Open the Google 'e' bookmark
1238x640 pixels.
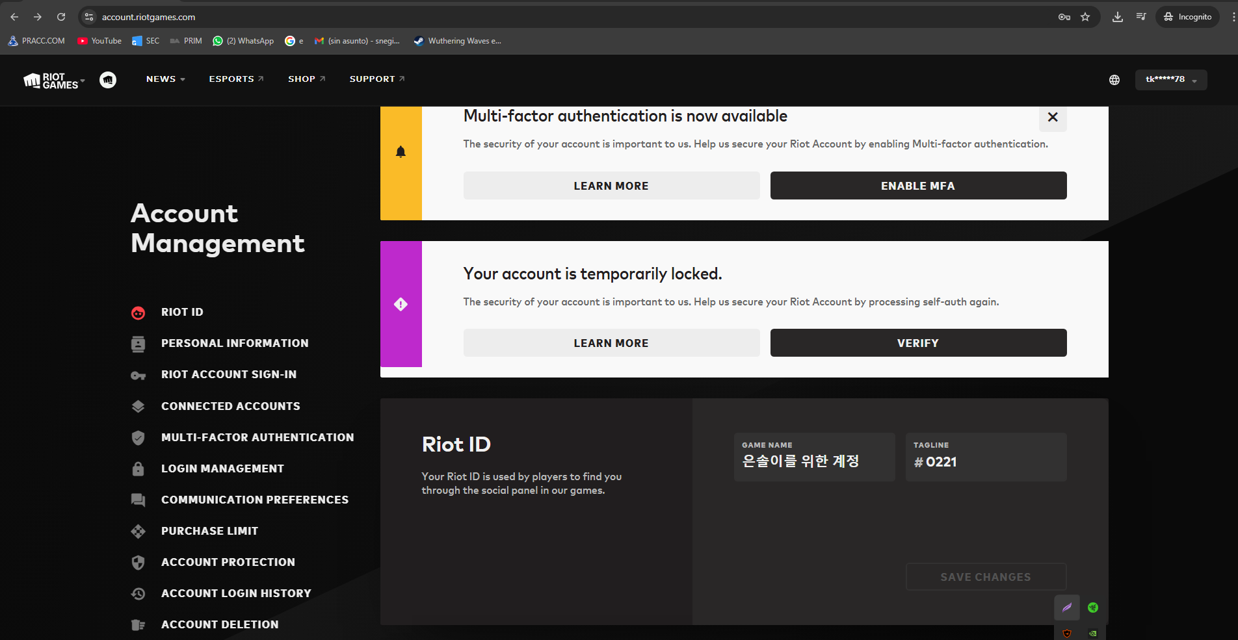tap(294, 41)
